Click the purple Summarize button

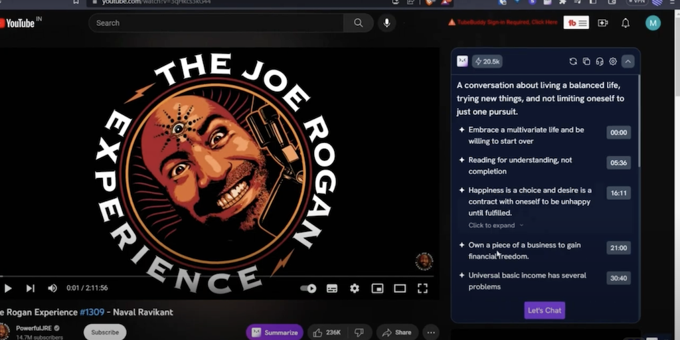coord(275,332)
